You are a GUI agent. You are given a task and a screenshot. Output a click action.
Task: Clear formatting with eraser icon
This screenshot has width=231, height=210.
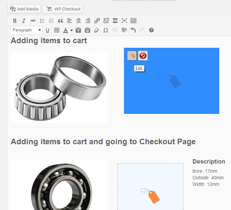96,30
